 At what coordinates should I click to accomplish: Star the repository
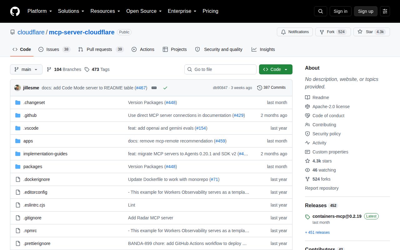pyautogui.click(x=372, y=32)
